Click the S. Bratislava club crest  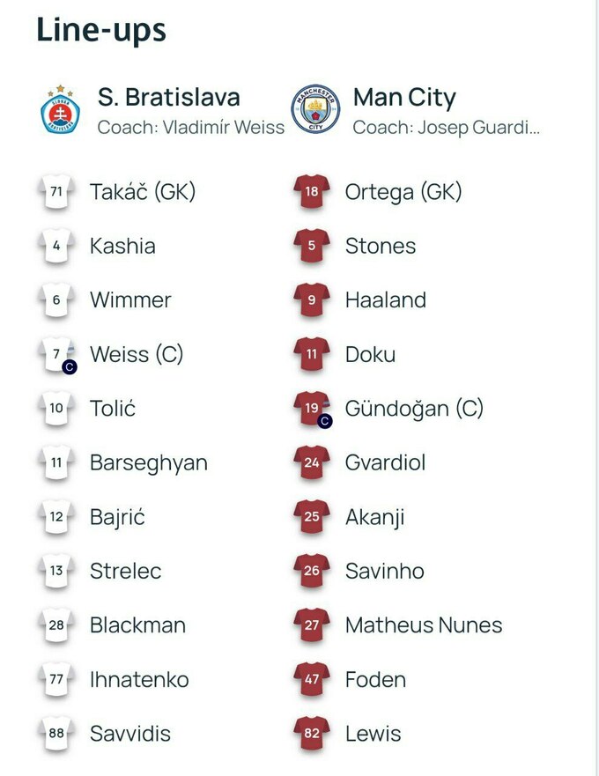[62, 109]
